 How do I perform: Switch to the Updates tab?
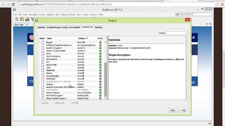pos(41,27)
